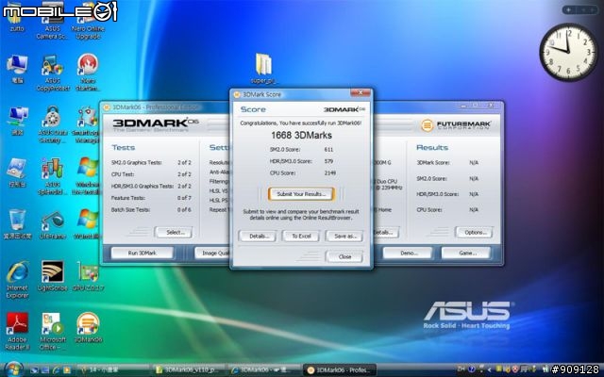
Task: Click the 1668 3DMarks score text
Action: pyautogui.click(x=301, y=136)
